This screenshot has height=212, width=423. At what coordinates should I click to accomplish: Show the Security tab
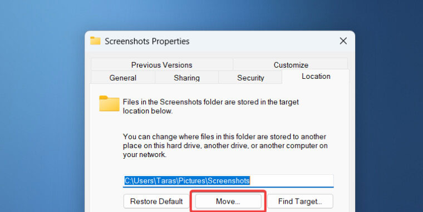[250, 78]
